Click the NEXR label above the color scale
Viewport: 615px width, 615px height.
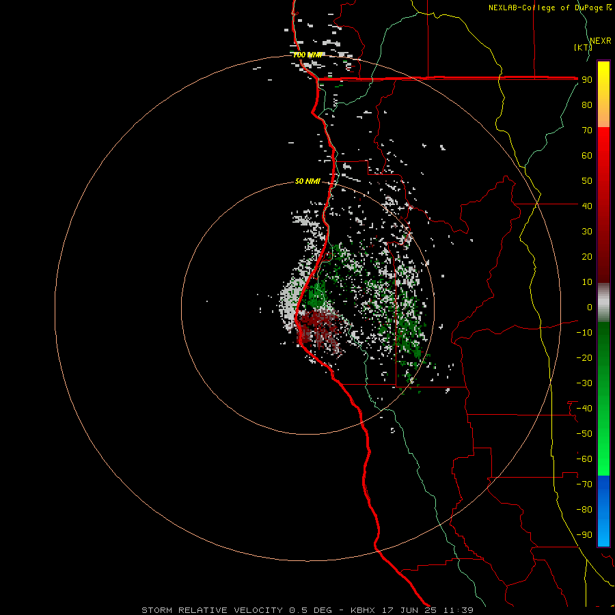601,41
